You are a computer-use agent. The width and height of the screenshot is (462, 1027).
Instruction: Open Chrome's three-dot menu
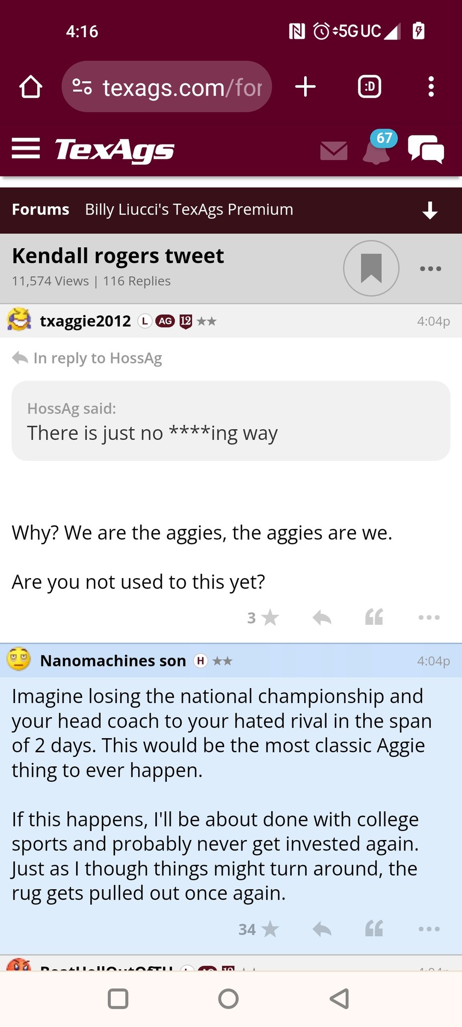point(430,87)
